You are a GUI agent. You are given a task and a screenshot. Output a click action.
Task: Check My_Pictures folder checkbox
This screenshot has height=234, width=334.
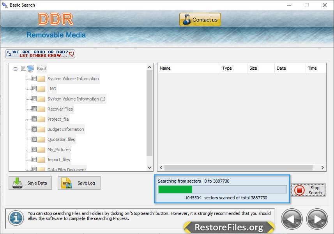click(34, 150)
